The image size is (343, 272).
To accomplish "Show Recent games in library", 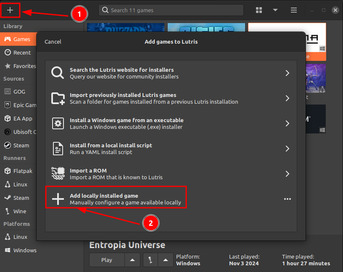I will click(22, 52).
